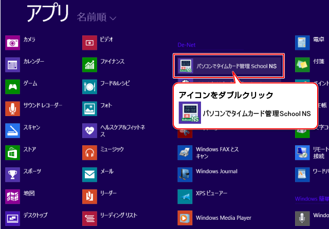Open the リモート接続 remote desktop icon

[302, 152]
